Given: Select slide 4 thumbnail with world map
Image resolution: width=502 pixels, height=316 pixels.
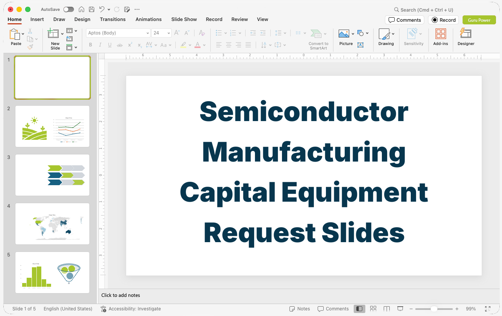Looking at the screenshot, I should 53,224.
